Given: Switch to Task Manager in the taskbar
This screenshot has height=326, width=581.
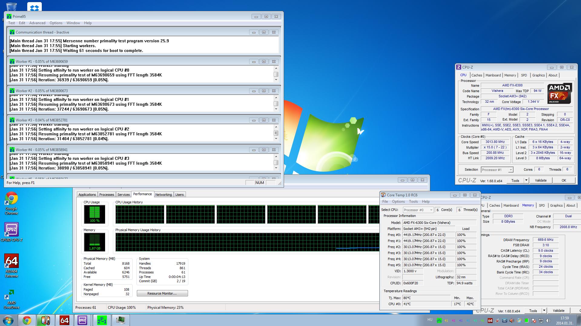Looking at the screenshot, I should pos(121,320).
